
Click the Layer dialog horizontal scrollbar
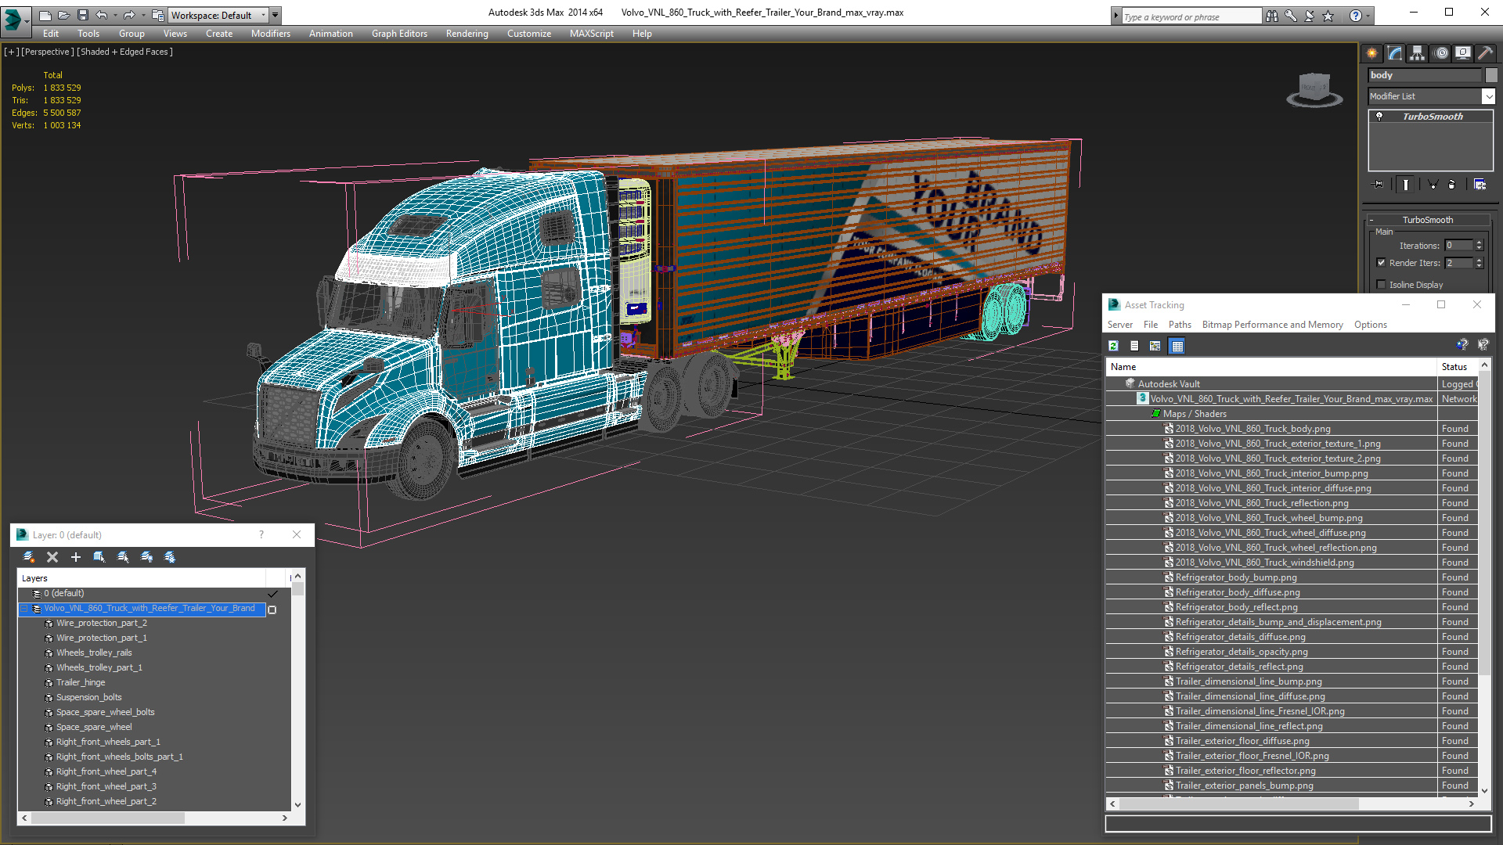(x=108, y=818)
